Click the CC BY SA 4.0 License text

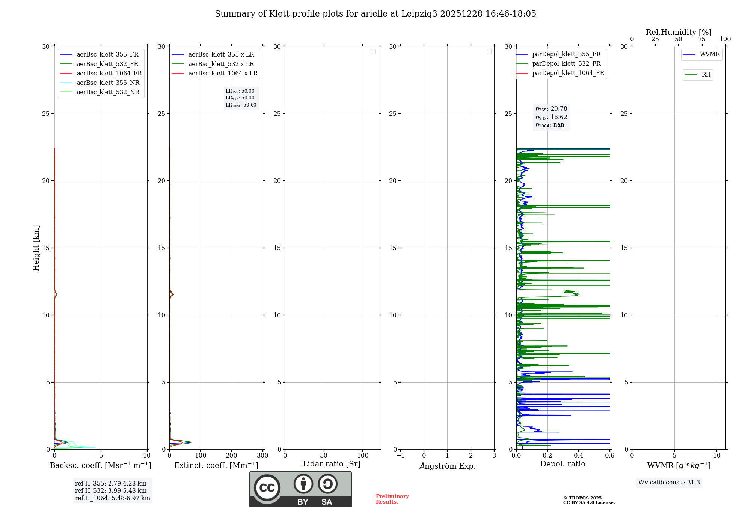pos(589,502)
